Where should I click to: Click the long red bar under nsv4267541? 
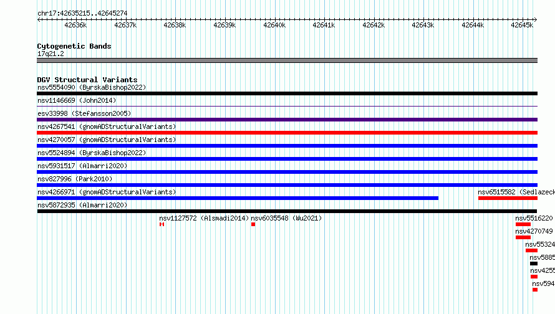coord(287,133)
